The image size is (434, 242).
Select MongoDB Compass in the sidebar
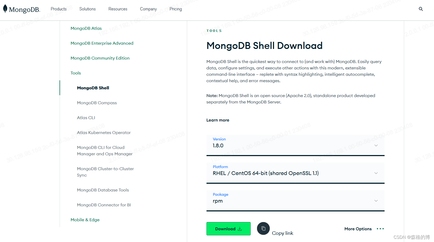point(97,103)
